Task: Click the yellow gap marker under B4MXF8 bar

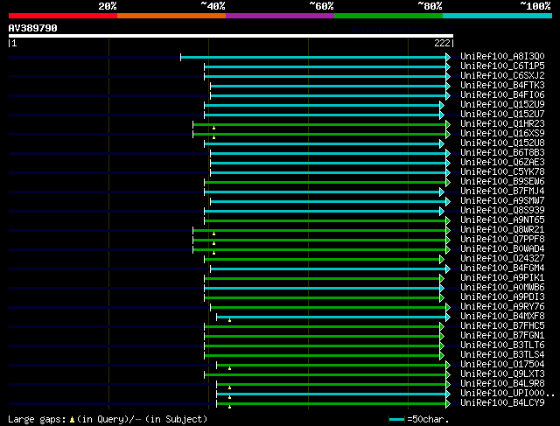Action: [229, 320]
